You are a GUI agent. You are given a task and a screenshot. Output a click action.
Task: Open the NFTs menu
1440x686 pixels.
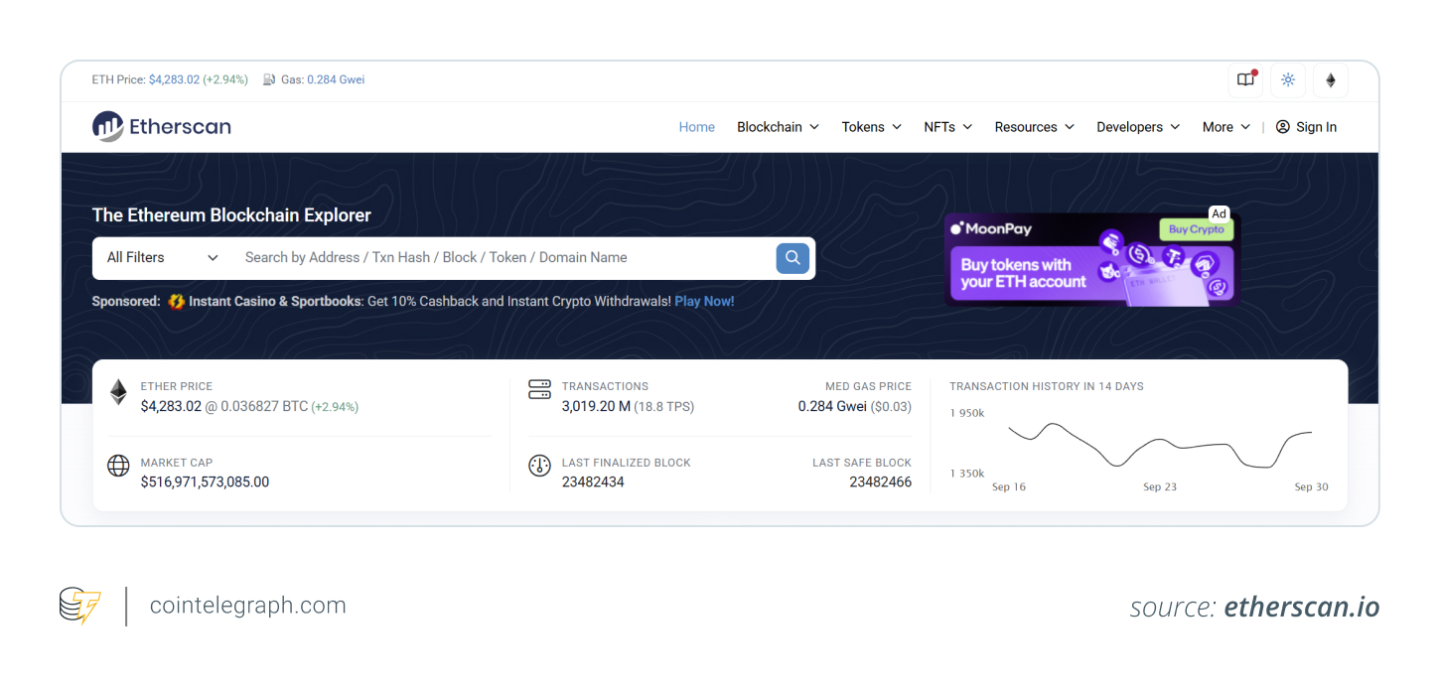click(x=947, y=127)
